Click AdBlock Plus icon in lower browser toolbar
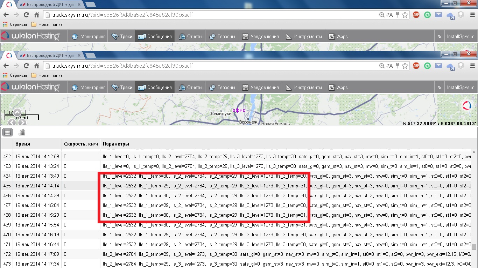The image size is (478, 268). (x=416, y=66)
